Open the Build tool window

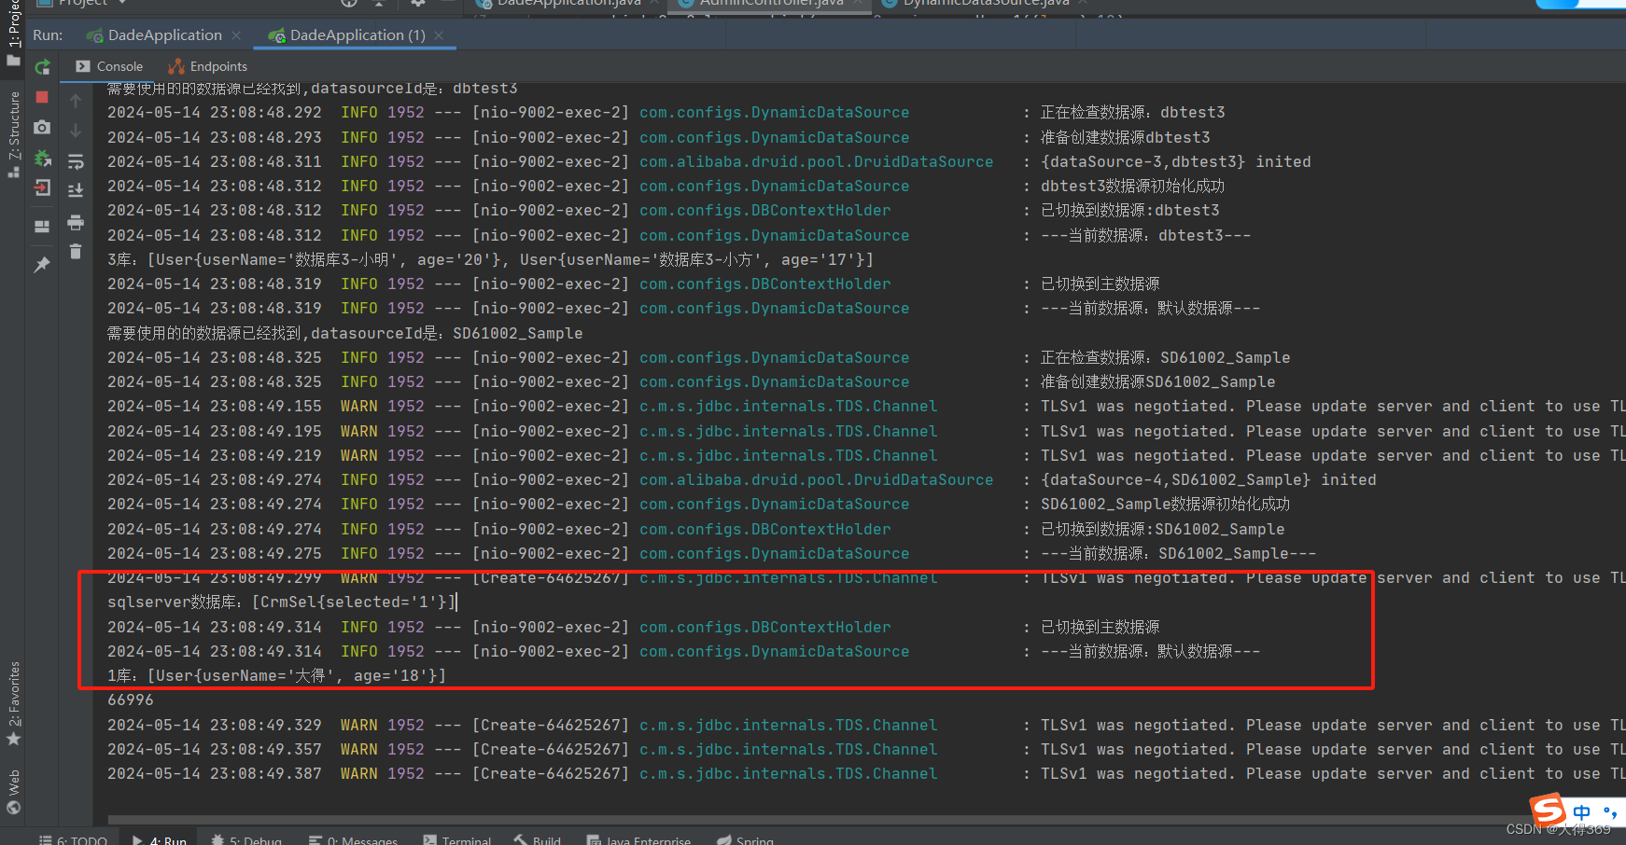(x=538, y=840)
